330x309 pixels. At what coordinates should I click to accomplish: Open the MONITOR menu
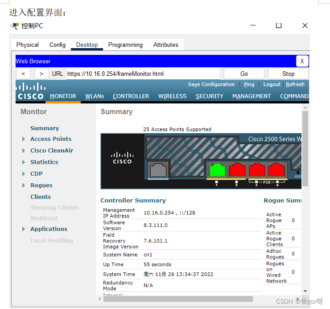63,96
